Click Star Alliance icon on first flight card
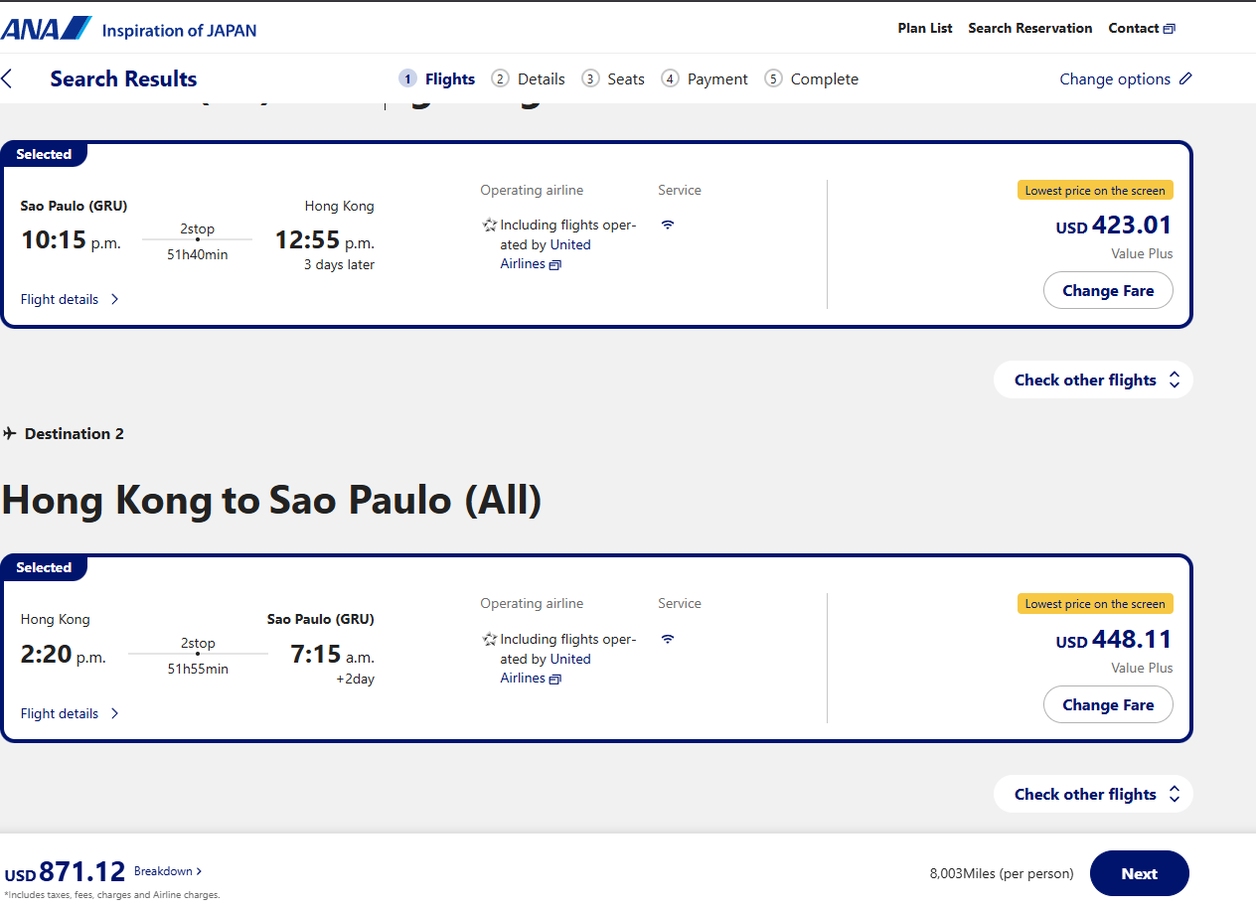The height and width of the screenshot is (911, 1256). pyautogui.click(x=490, y=226)
